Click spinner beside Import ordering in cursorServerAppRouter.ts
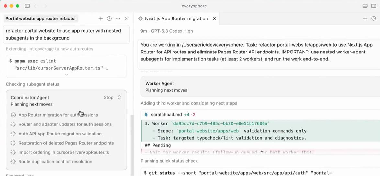380x176 pixels. [x=13, y=152]
